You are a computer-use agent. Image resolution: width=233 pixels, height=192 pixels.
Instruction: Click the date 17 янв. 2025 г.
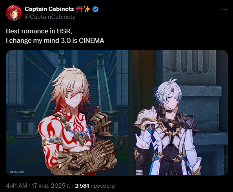click(51, 186)
